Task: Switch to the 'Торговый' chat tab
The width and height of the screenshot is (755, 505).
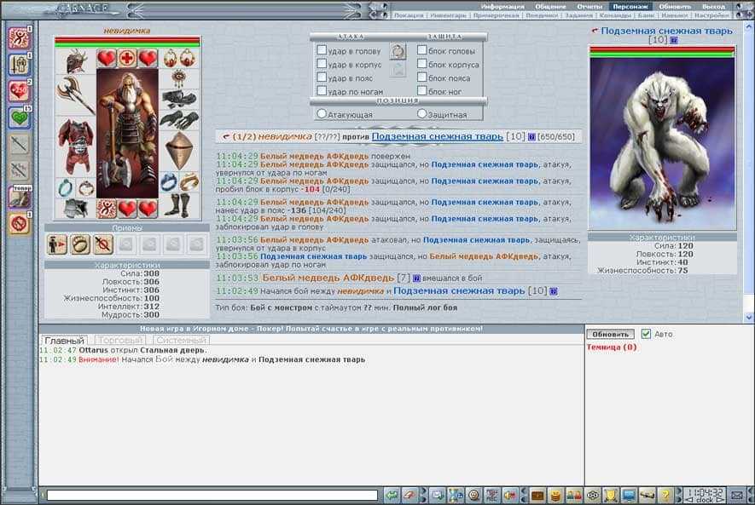Action: coord(119,341)
